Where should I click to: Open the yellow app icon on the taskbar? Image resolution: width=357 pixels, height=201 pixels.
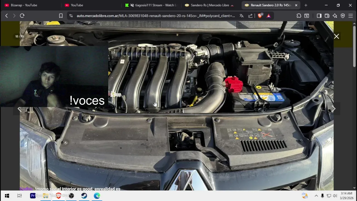46,196
